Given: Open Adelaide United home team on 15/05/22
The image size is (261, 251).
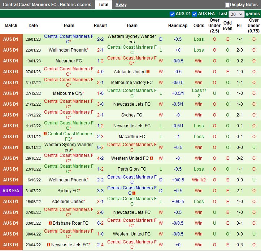Looking at the screenshot, I should click(69, 202).
